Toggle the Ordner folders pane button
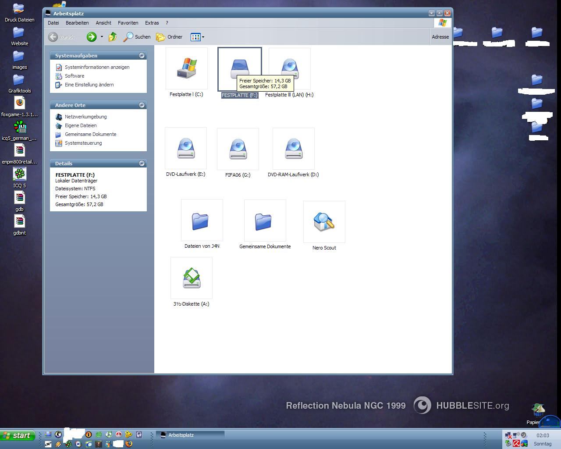Image resolution: width=561 pixels, height=449 pixels. 169,37
